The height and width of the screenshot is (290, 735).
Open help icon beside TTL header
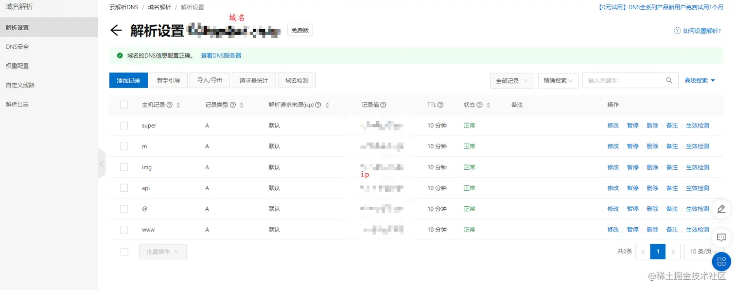tap(440, 105)
